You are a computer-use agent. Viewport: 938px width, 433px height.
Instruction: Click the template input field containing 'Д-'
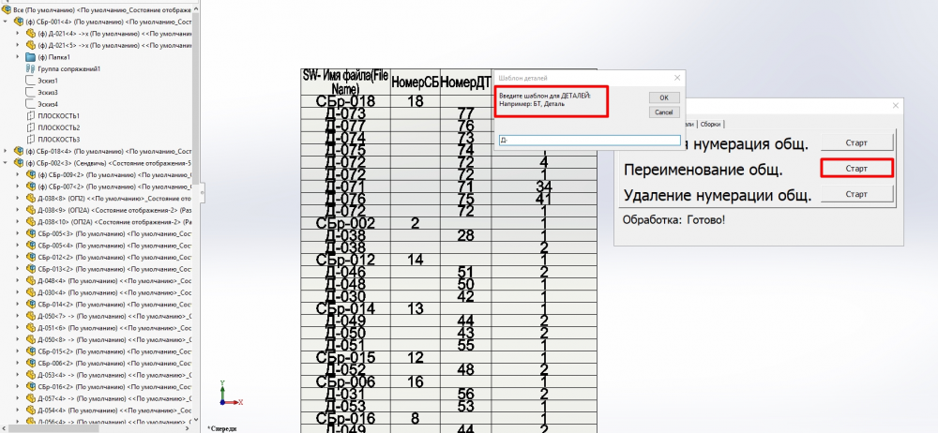[589, 140]
